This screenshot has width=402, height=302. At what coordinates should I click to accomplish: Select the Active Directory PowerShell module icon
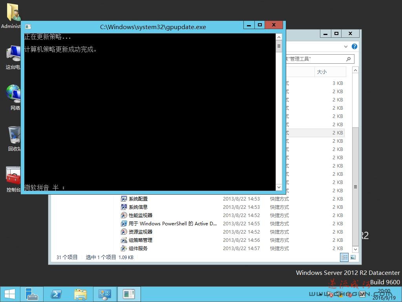point(124,223)
